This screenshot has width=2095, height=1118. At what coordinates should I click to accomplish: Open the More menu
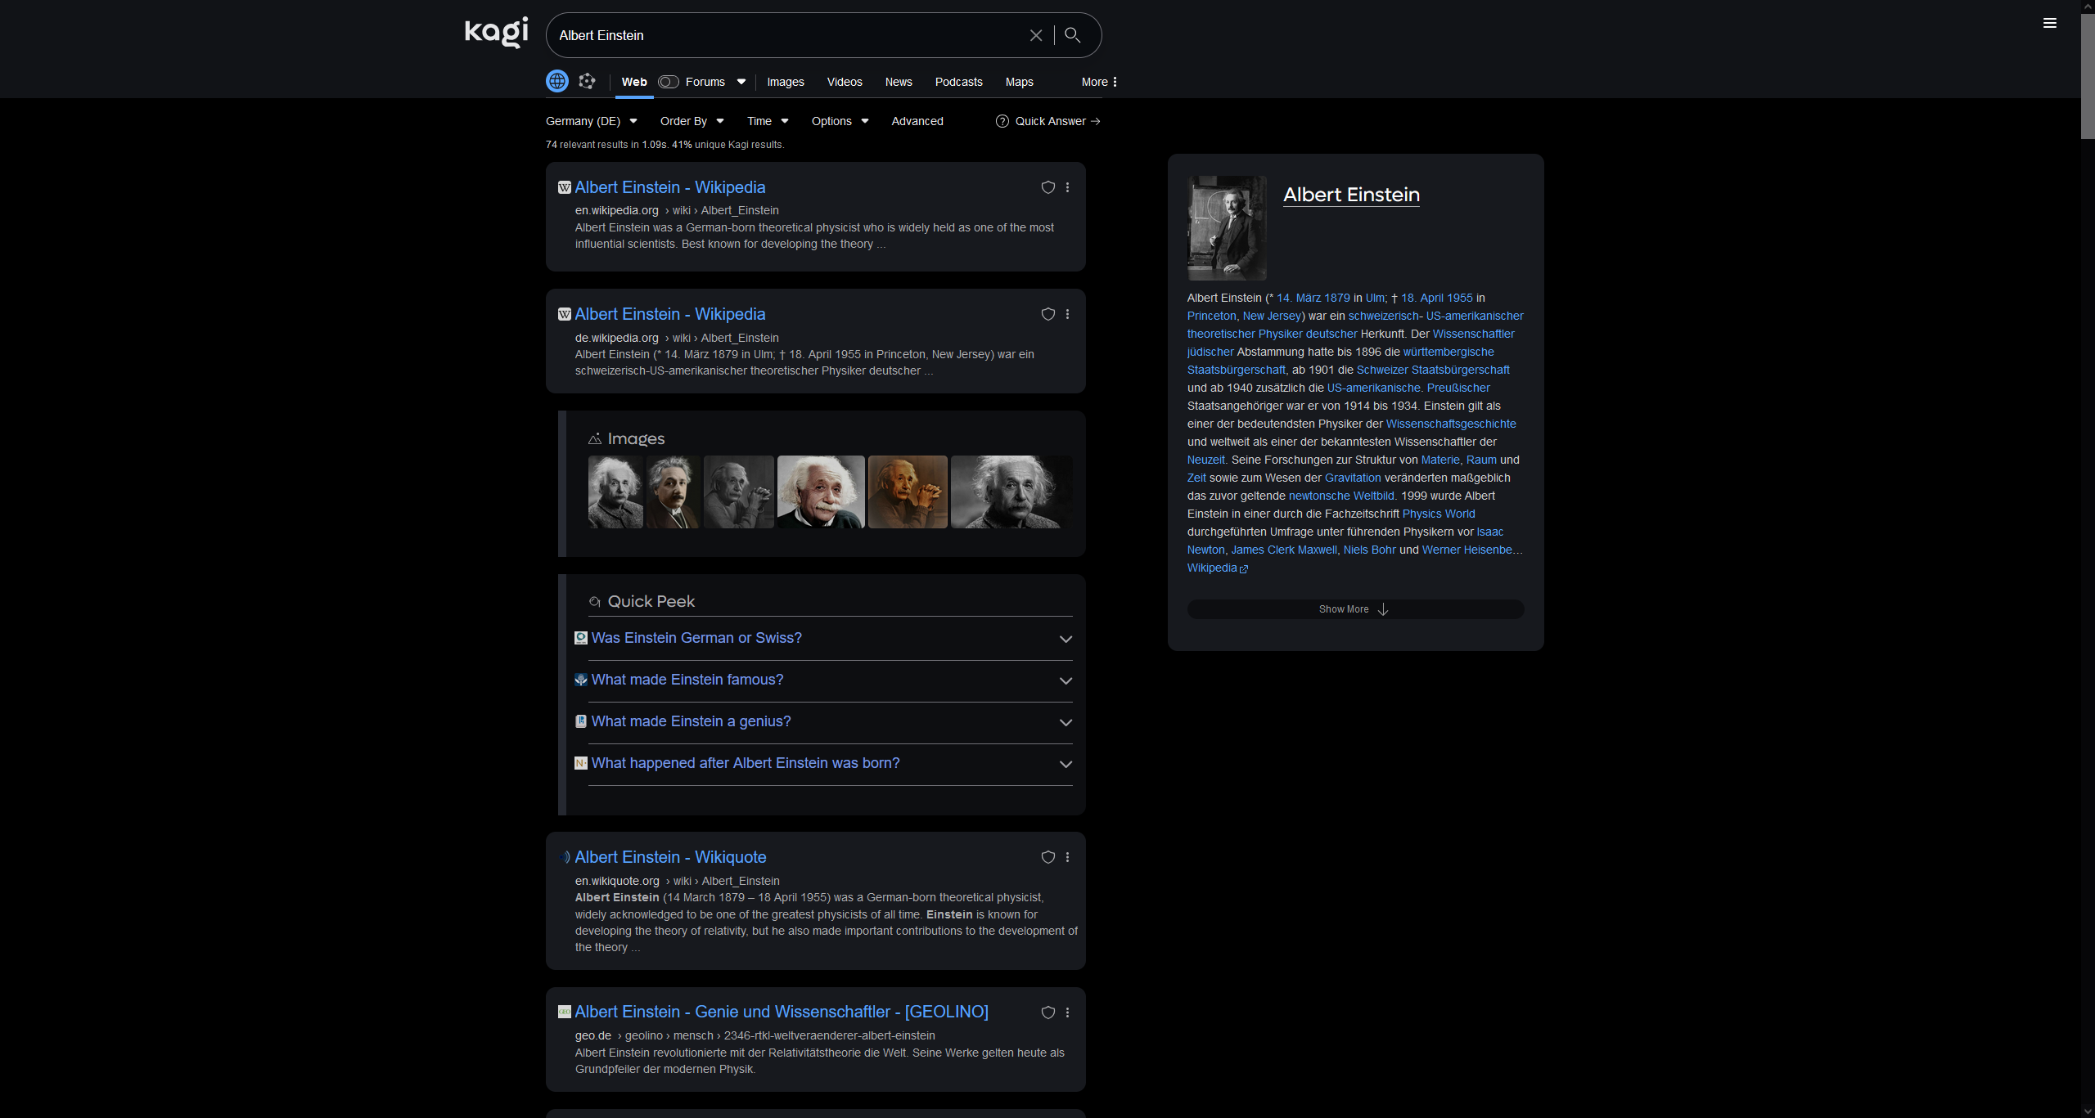1099,82
